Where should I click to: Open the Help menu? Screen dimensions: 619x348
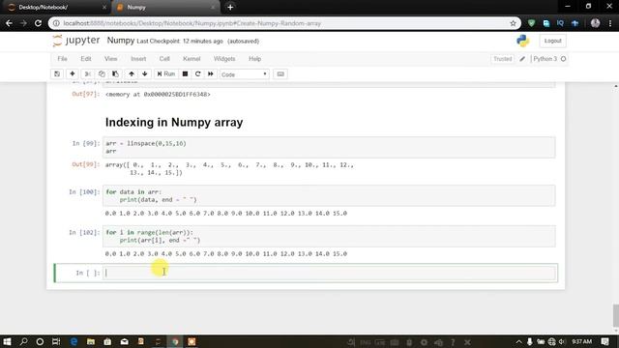pyautogui.click(x=254, y=59)
